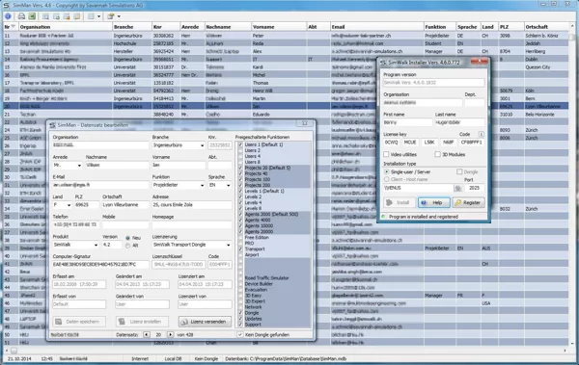Click the SimMan main window title icon
This screenshot has width=579, height=365.
click(x=6, y=5)
